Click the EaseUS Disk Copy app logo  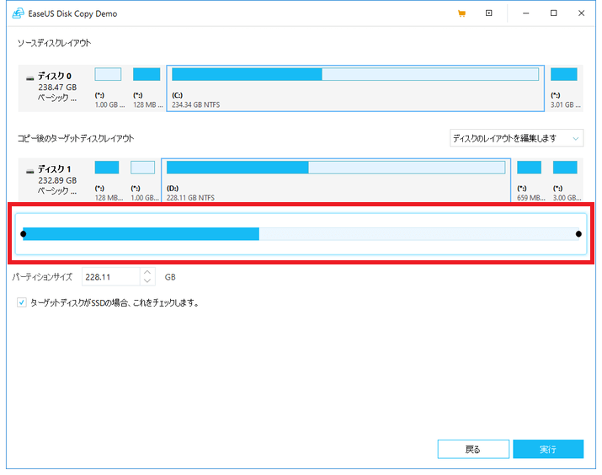[17, 13]
